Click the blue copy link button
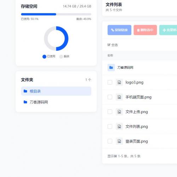177x177 pixels. (x=119, y=30)
